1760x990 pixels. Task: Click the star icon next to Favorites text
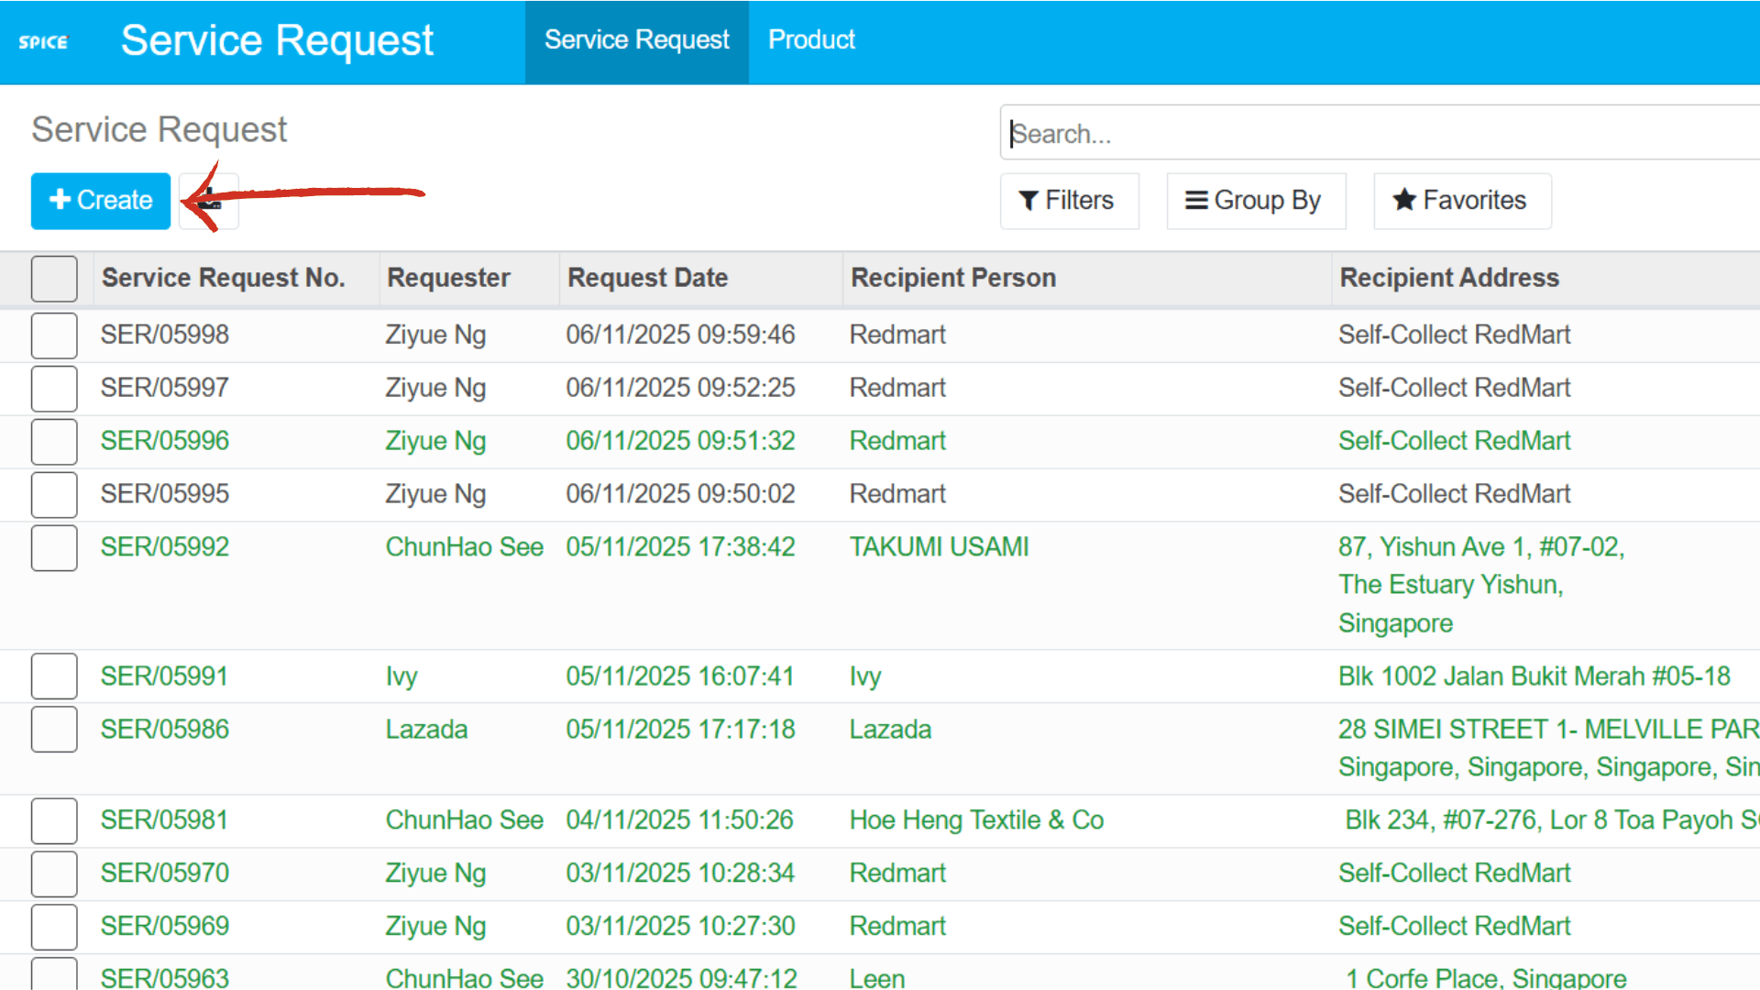click(1402, 200)
